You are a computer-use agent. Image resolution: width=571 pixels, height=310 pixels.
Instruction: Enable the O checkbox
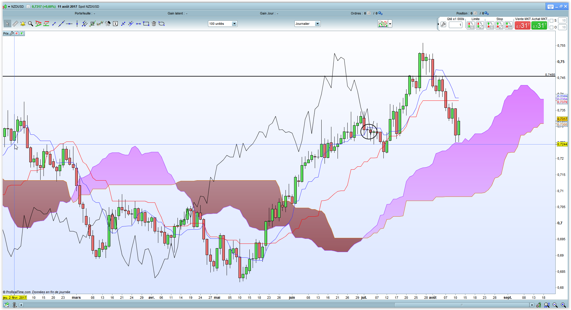click(551, 27)
